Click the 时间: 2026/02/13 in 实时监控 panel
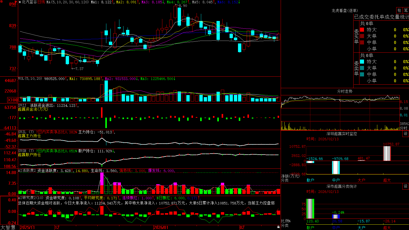 (323, 139)
